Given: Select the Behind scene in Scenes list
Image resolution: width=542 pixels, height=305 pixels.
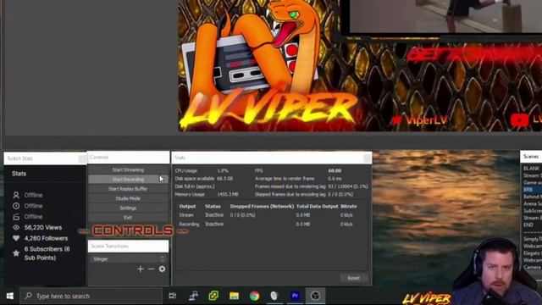Looking at the screenshot, I should [x=532, y=197].
